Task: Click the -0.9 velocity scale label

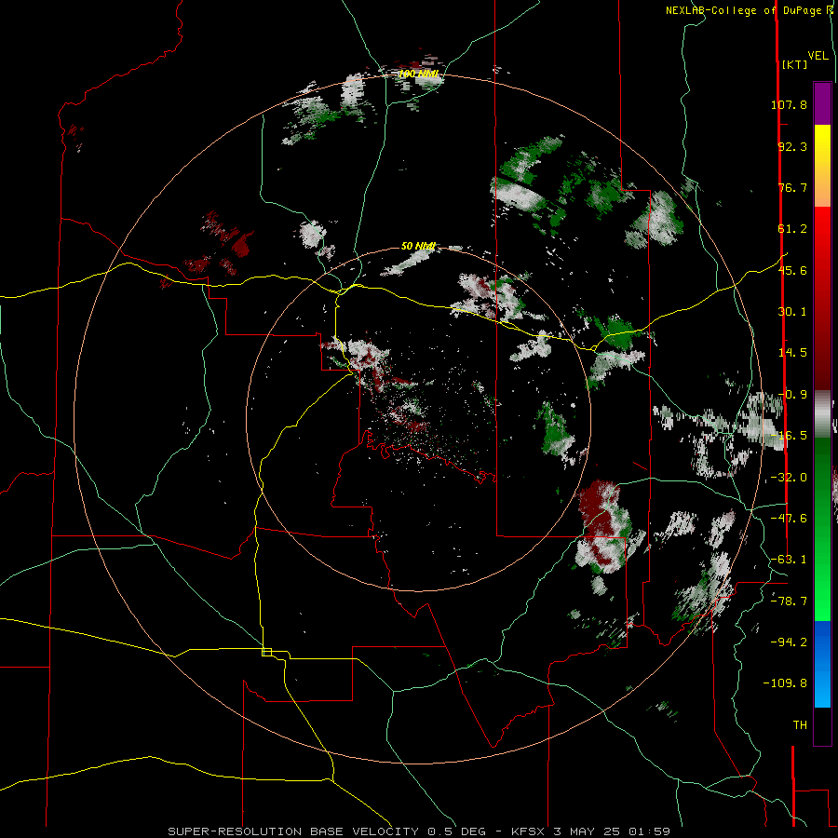Action: 792,395
